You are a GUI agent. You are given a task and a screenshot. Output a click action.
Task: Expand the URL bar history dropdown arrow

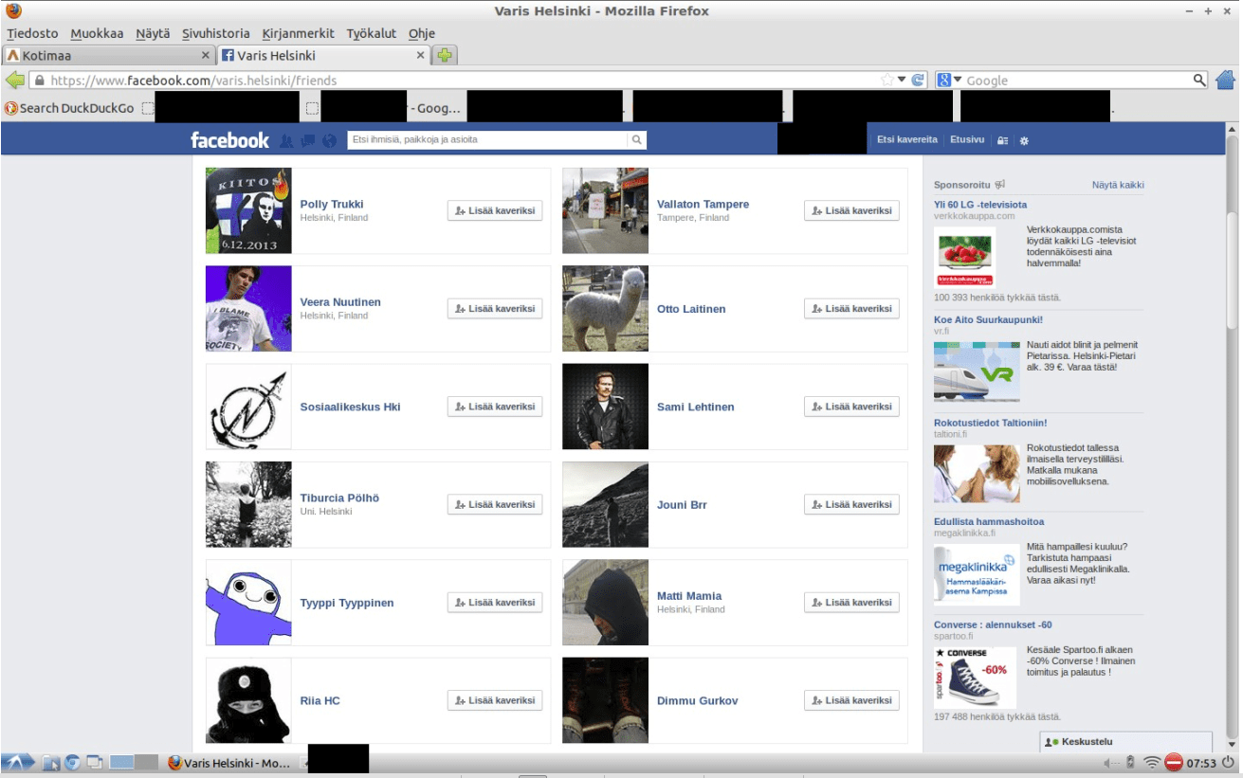pyautogui.click(x=902, y=81)
